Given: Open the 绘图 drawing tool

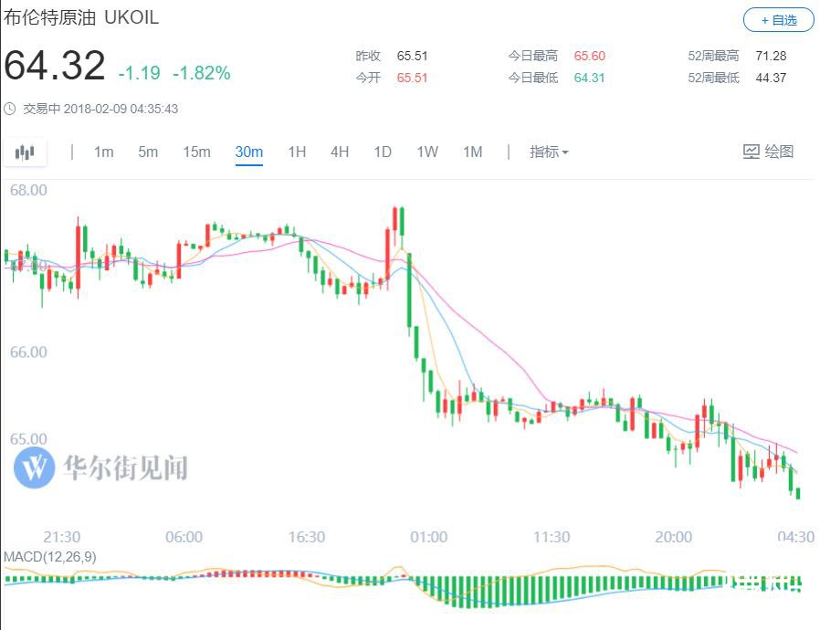Looking at the screenshot, I should [x=768, y=152].
